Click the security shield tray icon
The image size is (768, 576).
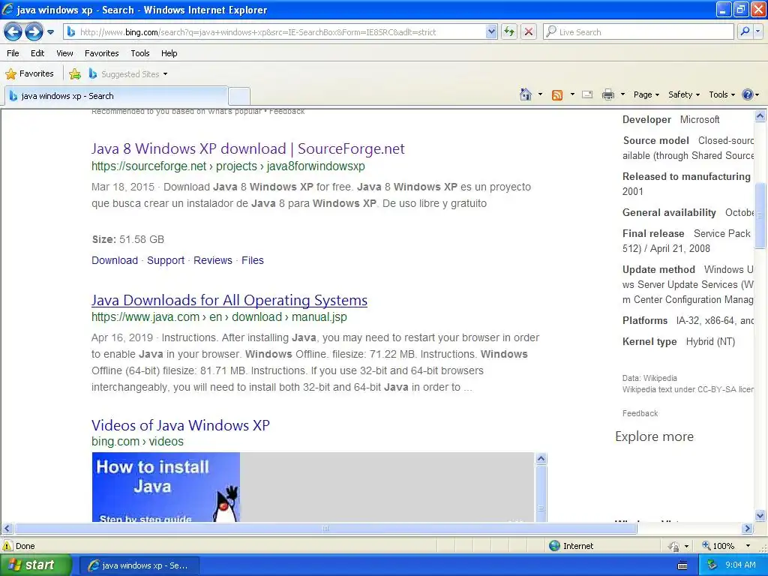point(712,565)
